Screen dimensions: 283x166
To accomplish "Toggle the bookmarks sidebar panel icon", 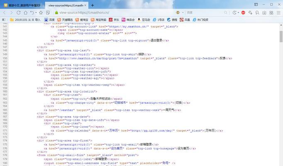I will (x=4, y=20).
